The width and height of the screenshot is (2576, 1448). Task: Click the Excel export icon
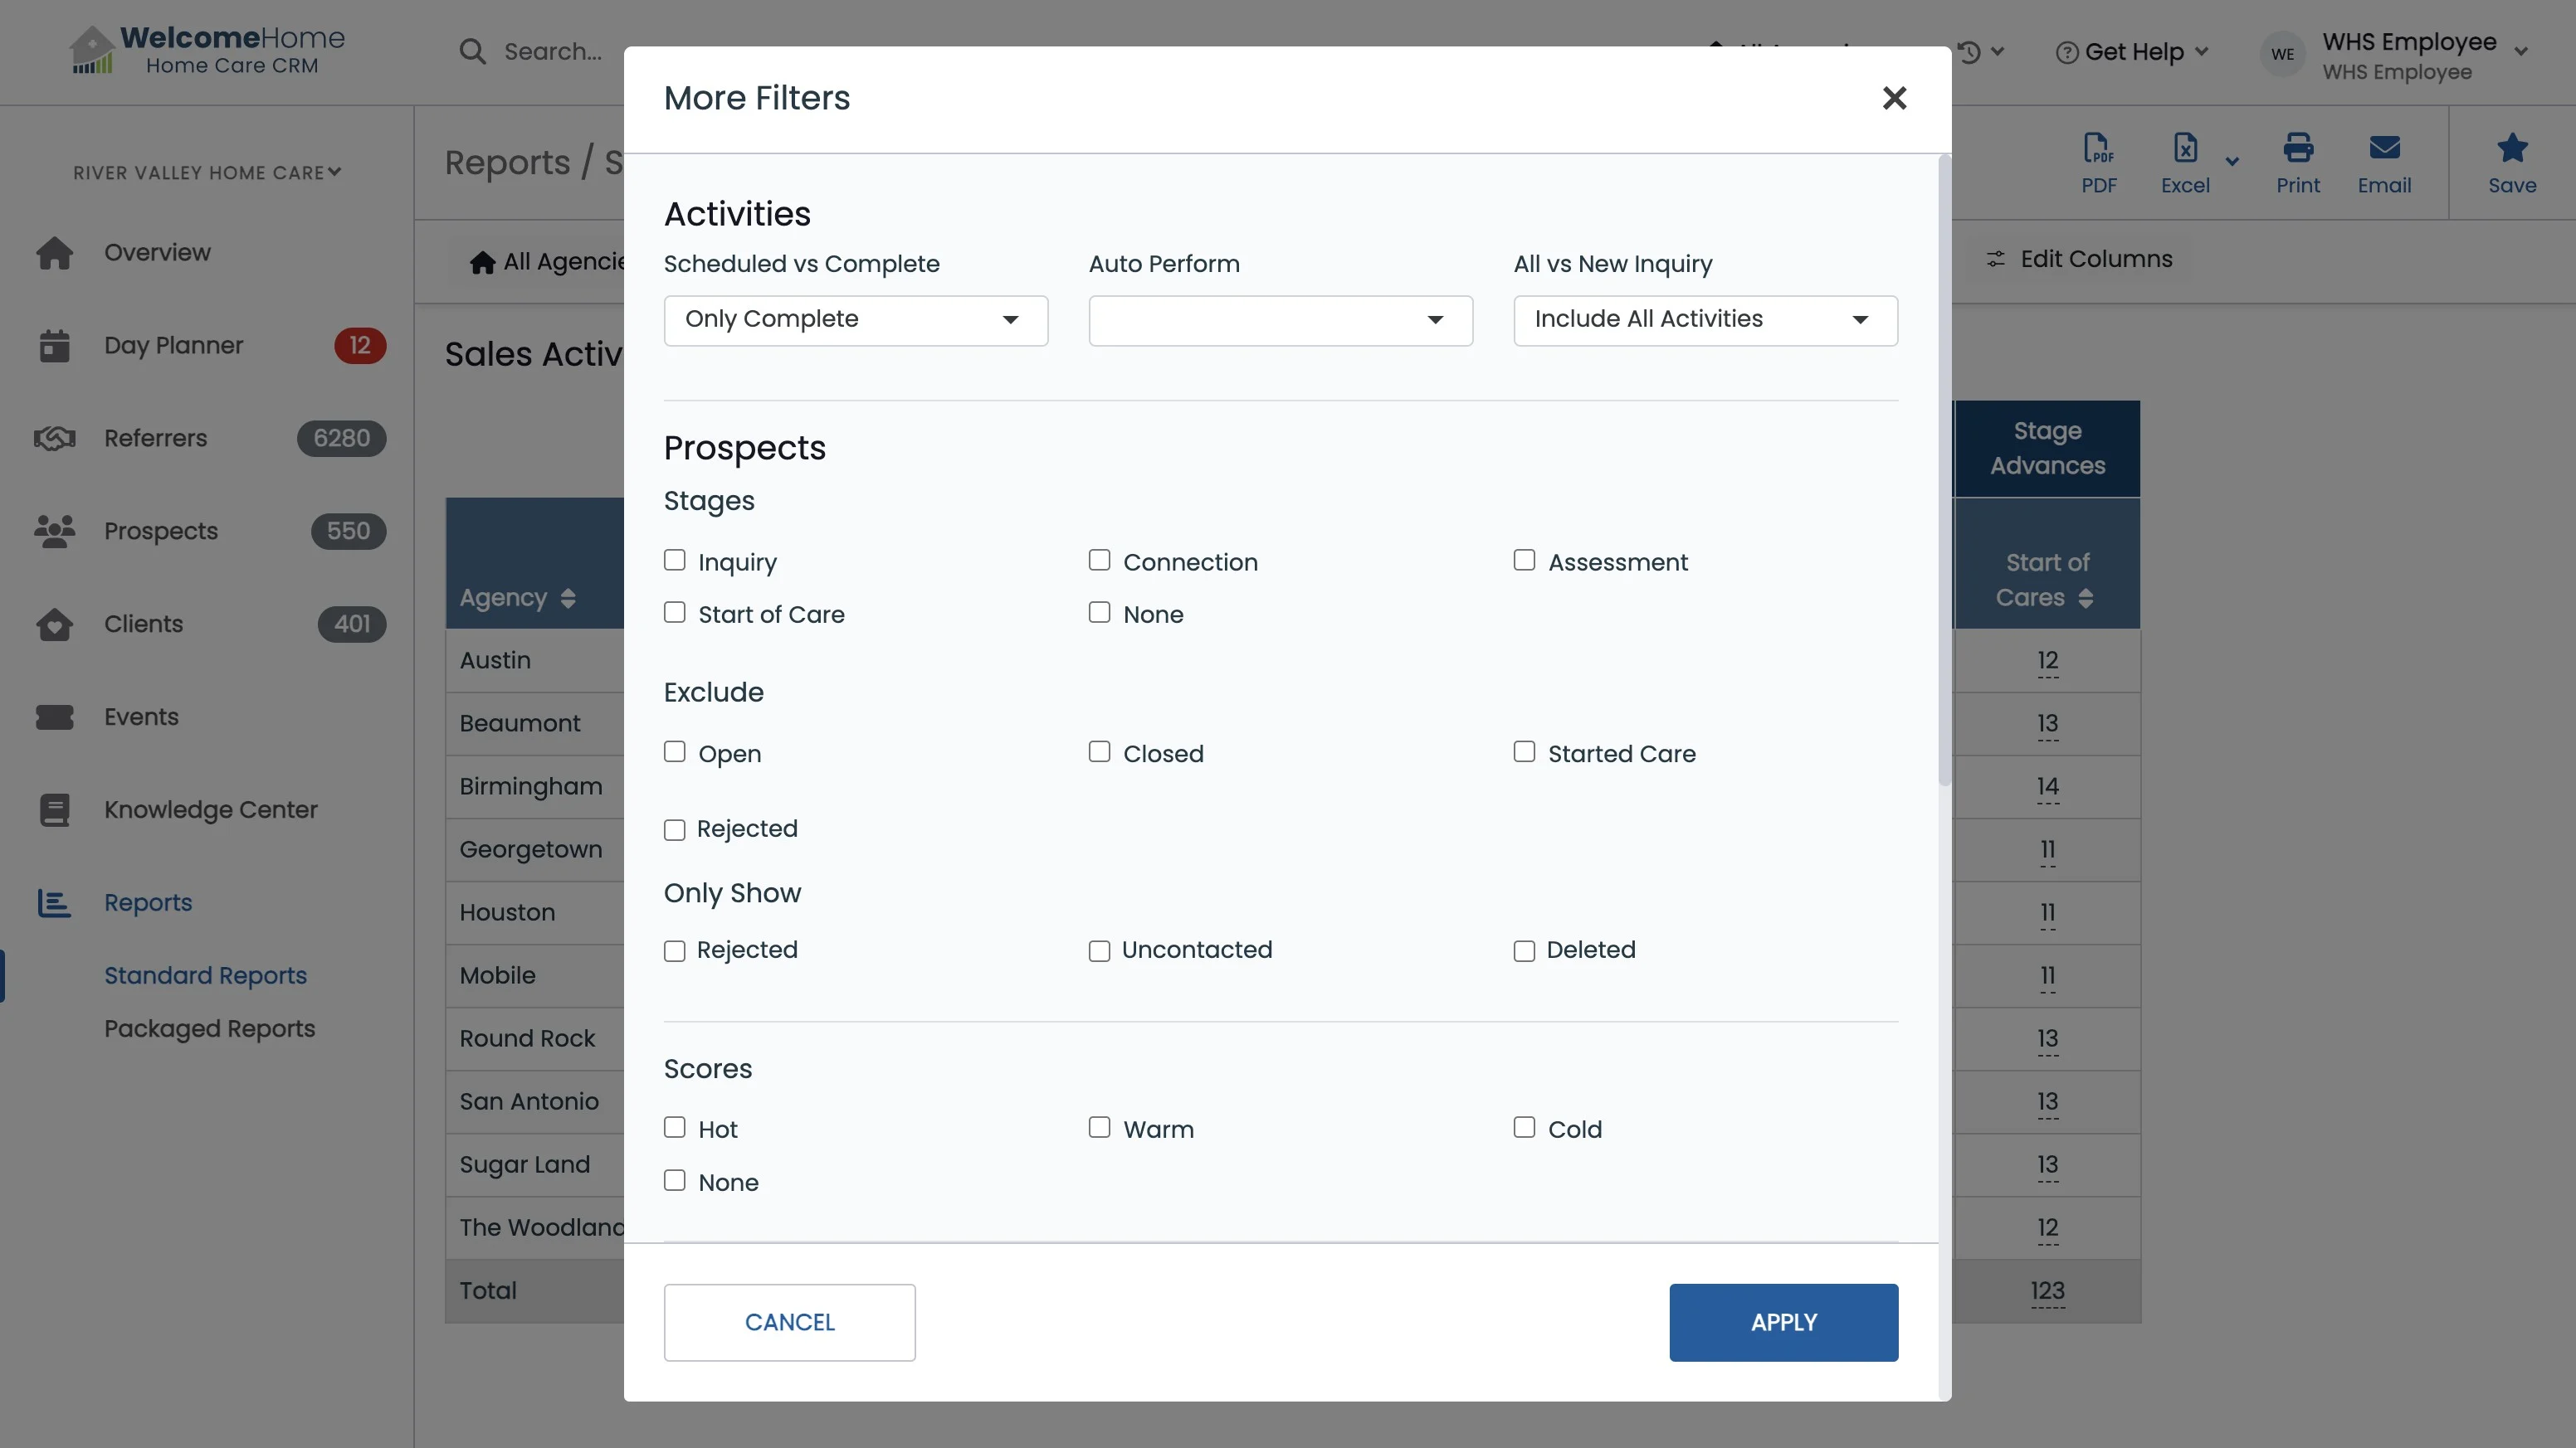2185,149
